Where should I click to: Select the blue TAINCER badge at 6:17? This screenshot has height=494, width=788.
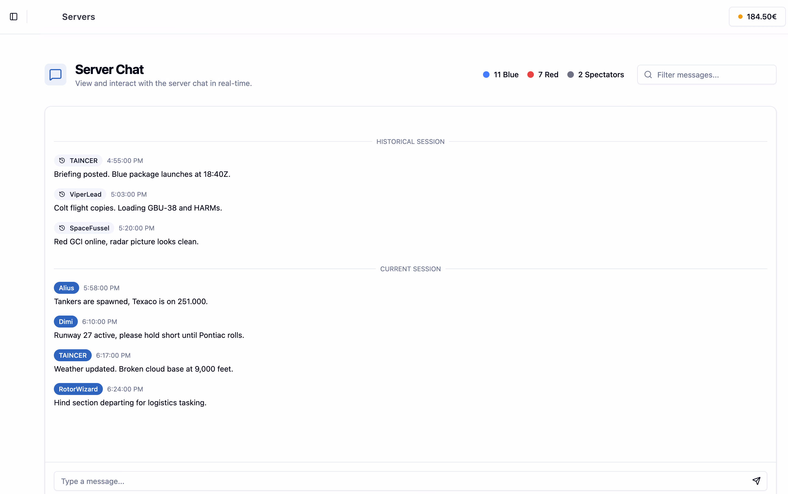(x=73, y=355)
